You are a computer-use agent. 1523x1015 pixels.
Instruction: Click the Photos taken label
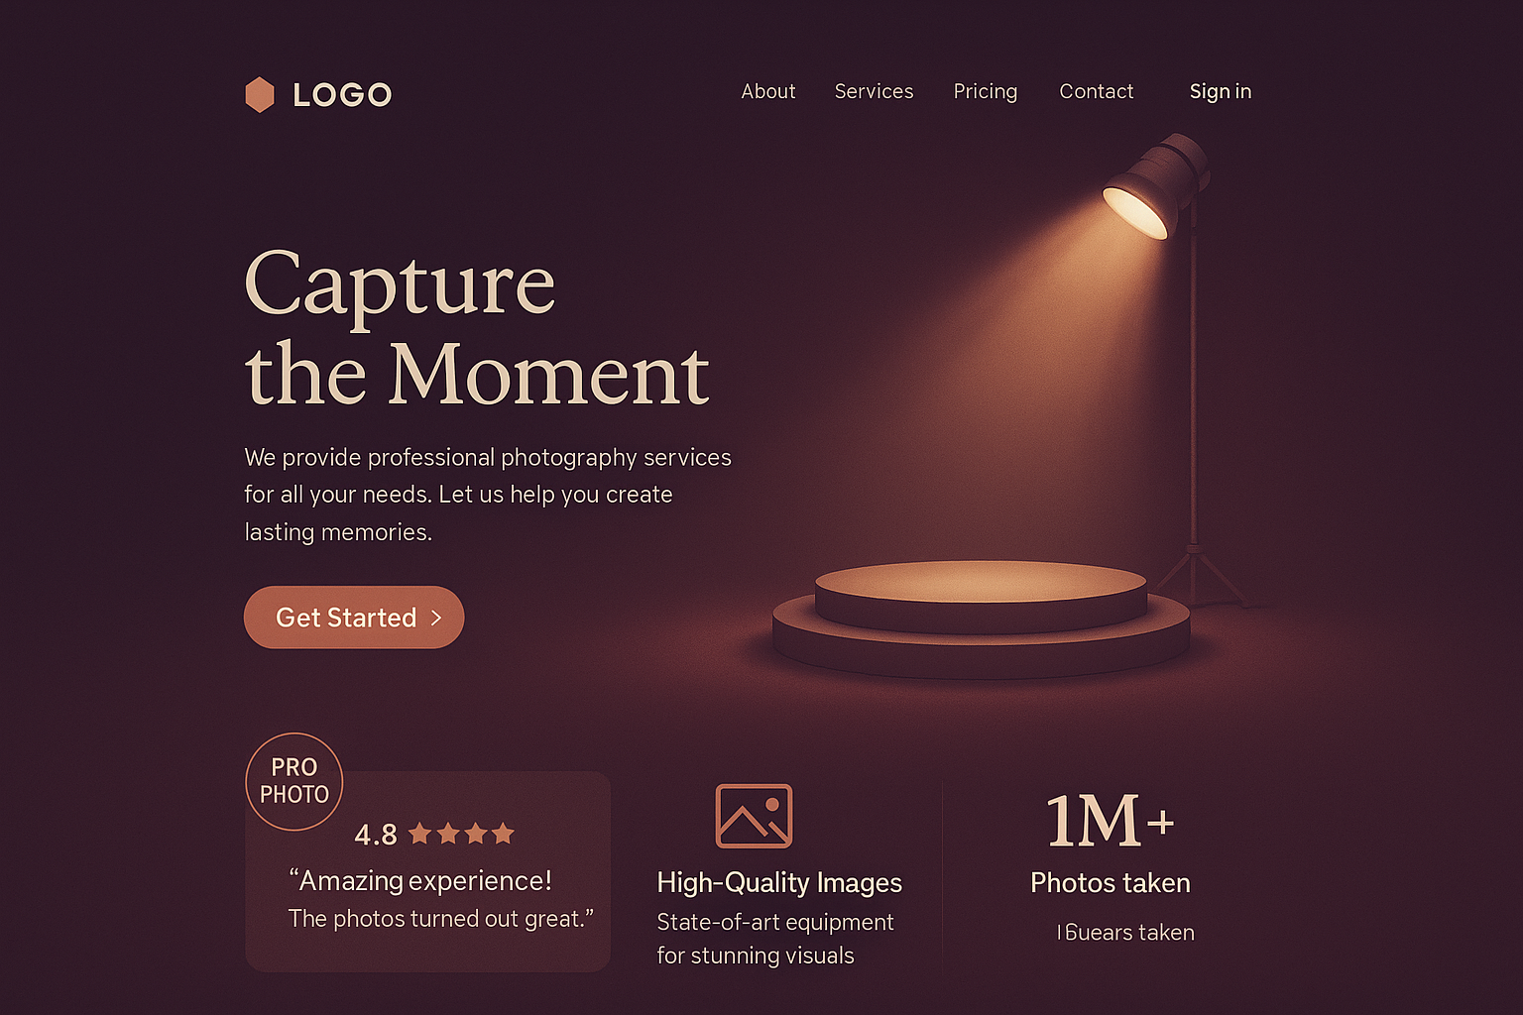coord(1111,882)
